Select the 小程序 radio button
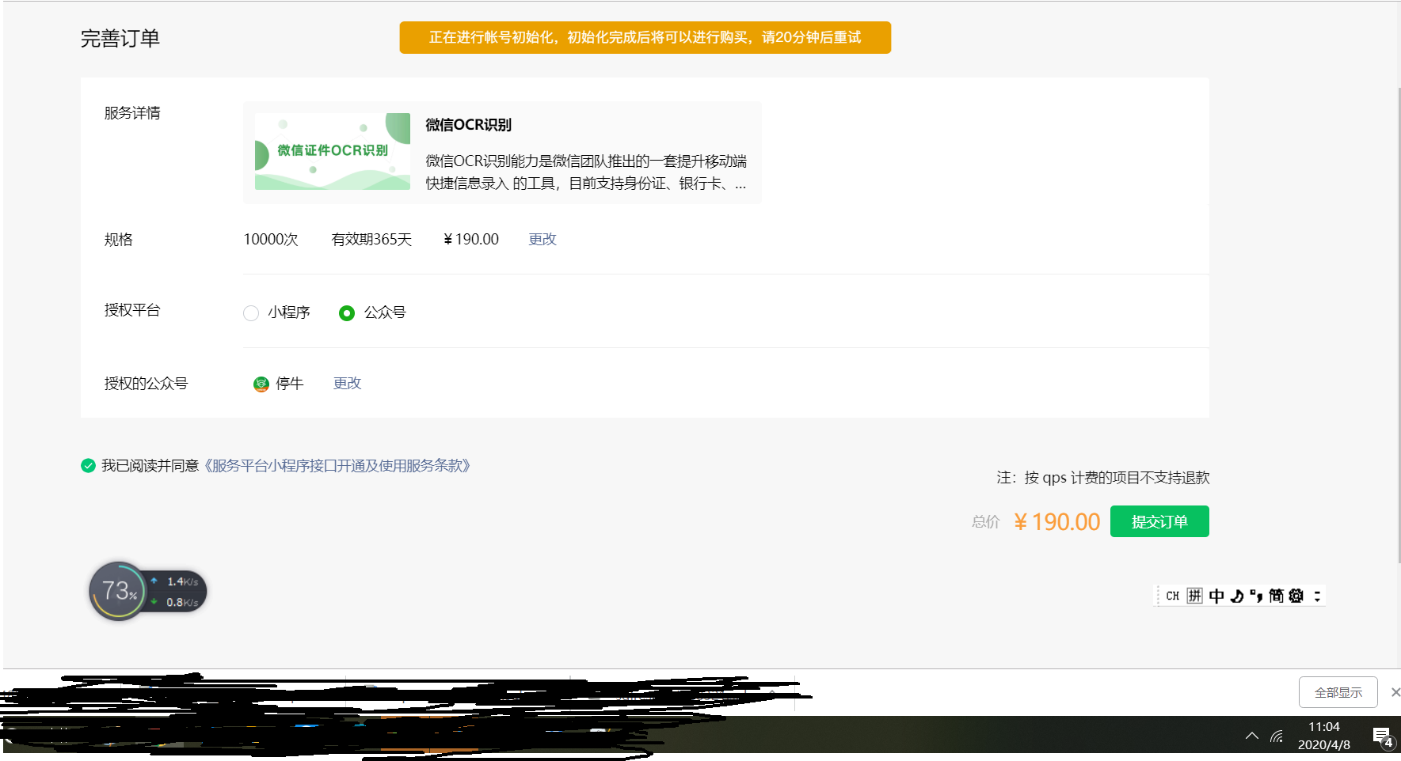This screenshot has width=1401, height=761. [251, 313]
